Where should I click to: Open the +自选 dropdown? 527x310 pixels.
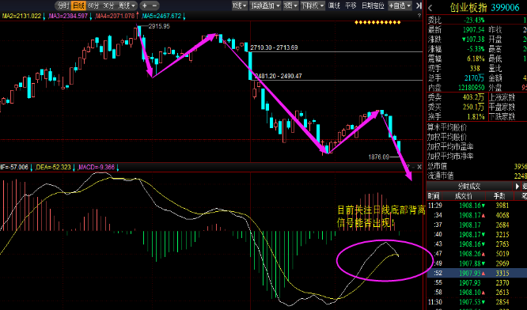point(400,6)
